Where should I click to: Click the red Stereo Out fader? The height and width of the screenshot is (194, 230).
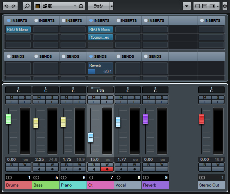(202, 119)
